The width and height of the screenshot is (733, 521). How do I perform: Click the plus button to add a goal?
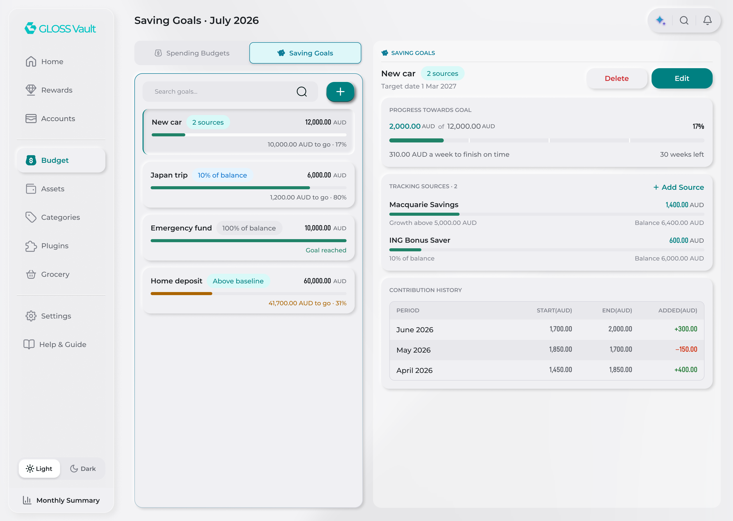click(340, 92)
